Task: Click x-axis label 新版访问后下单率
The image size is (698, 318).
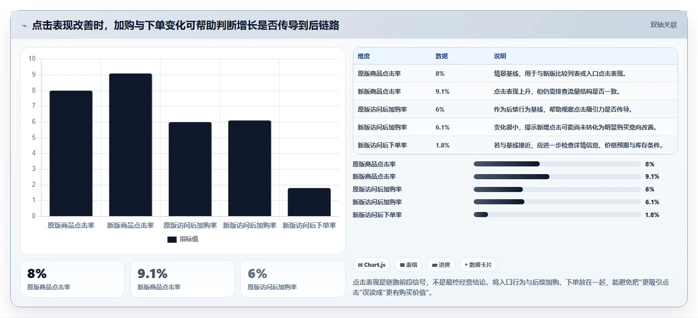Action: tap(309, 225)
